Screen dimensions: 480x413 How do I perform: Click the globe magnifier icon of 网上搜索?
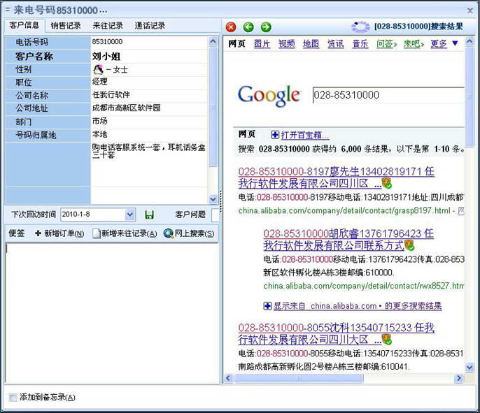click(168, 233)
